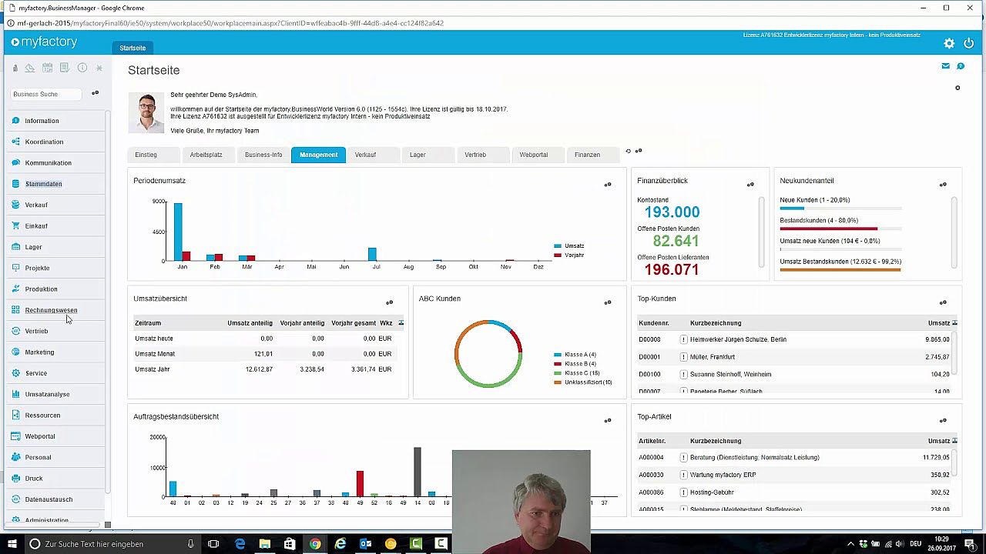Click the Task View taskbar button
Image resolution: width=986 pixels, height=554 pixels.
tap(213, 544)
